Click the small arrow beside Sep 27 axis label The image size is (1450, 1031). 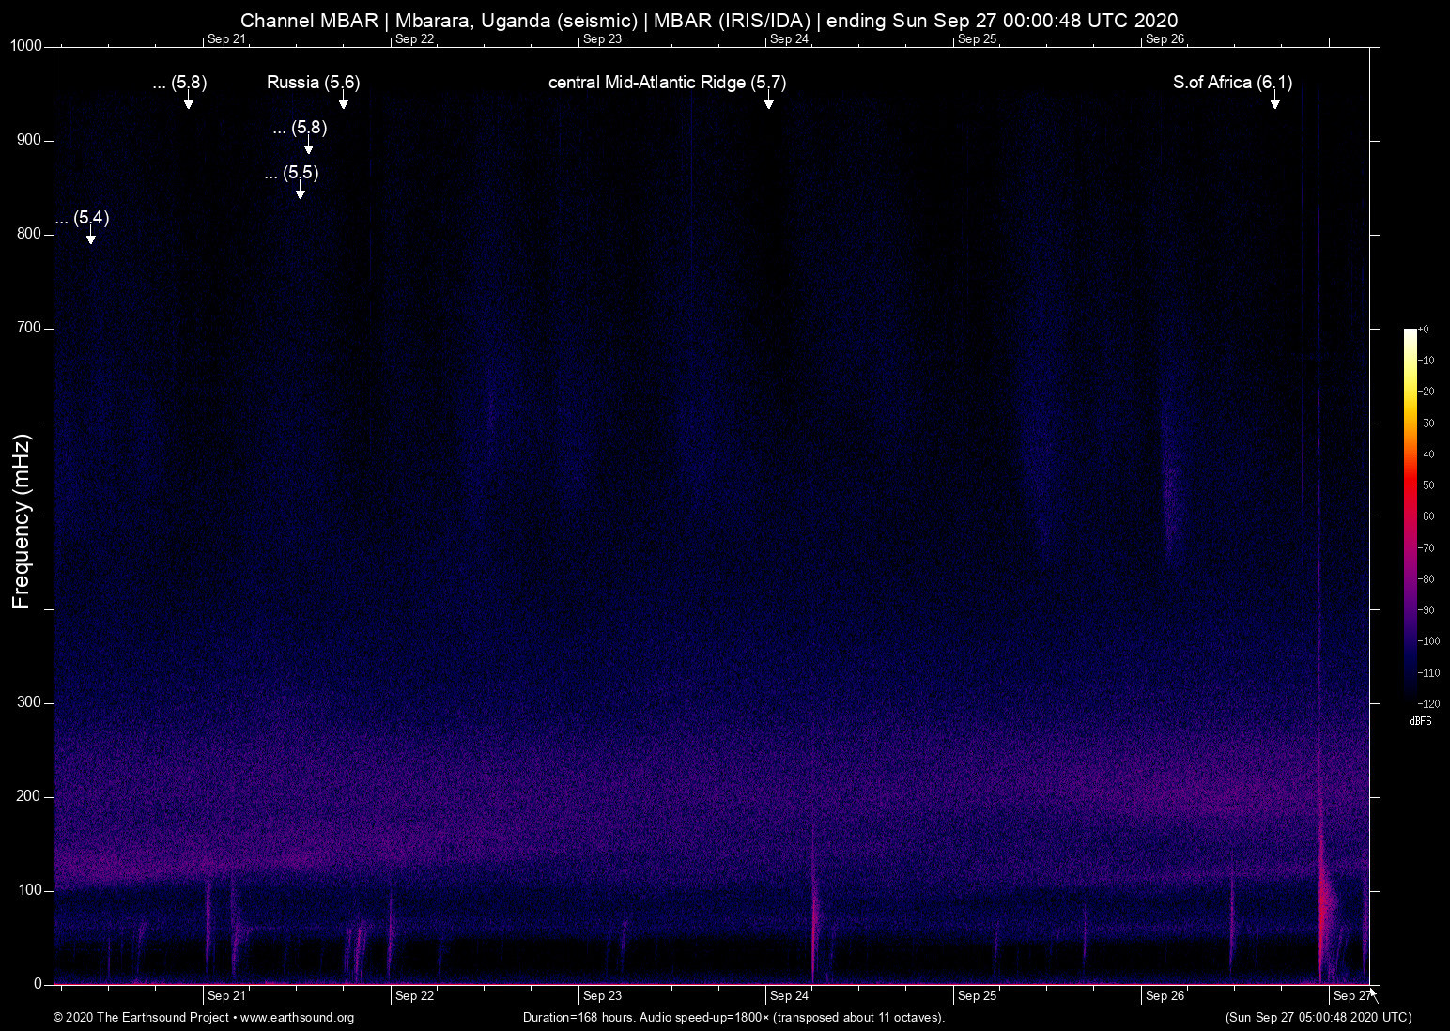point(1371,993)
